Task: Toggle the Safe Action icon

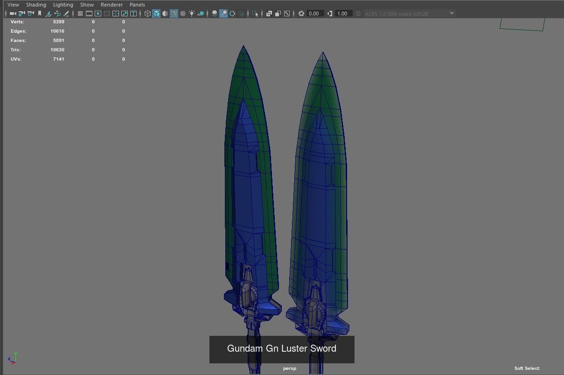Action: [x=124, y=14]
